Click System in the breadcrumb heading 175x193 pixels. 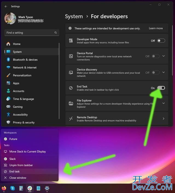click(x=74, y=16)
